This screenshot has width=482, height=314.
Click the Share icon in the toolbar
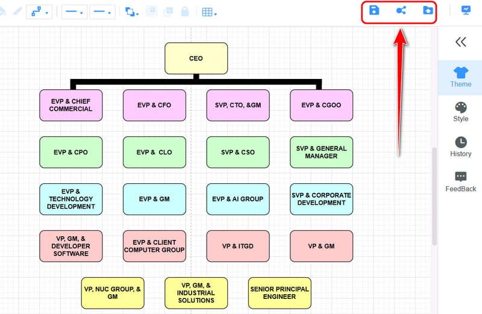(x=401, y=11)
